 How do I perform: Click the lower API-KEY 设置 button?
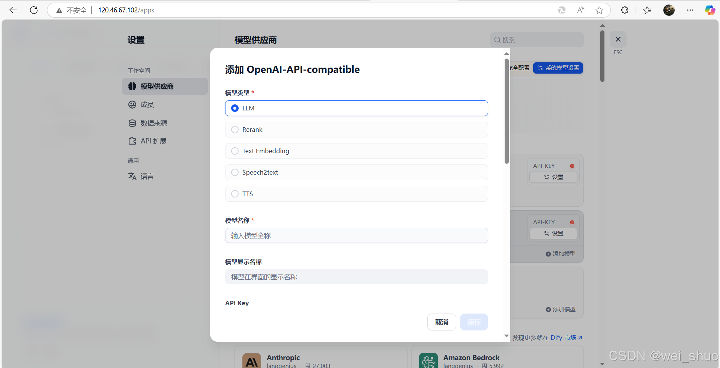[x=553, y=234]
